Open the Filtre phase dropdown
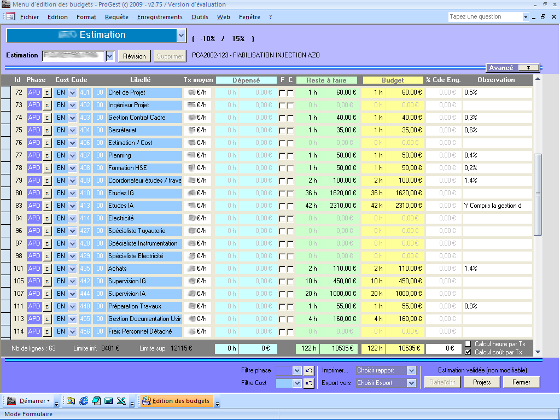 point(297,371)
